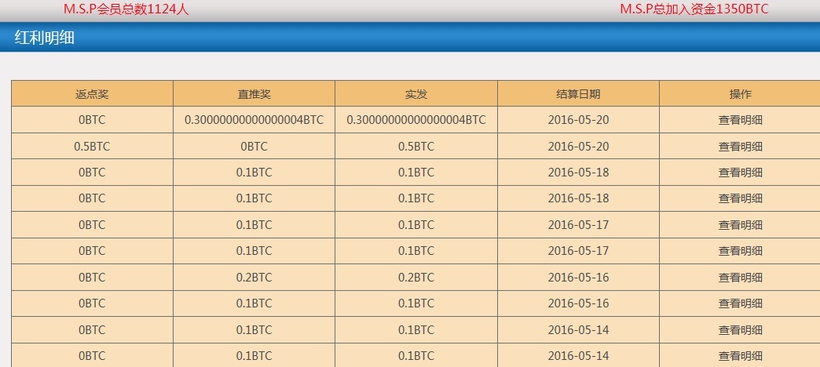Select the 0.2BTC value under 实发
This screenshot has height=367, width=820.
[x=416, y=277]
